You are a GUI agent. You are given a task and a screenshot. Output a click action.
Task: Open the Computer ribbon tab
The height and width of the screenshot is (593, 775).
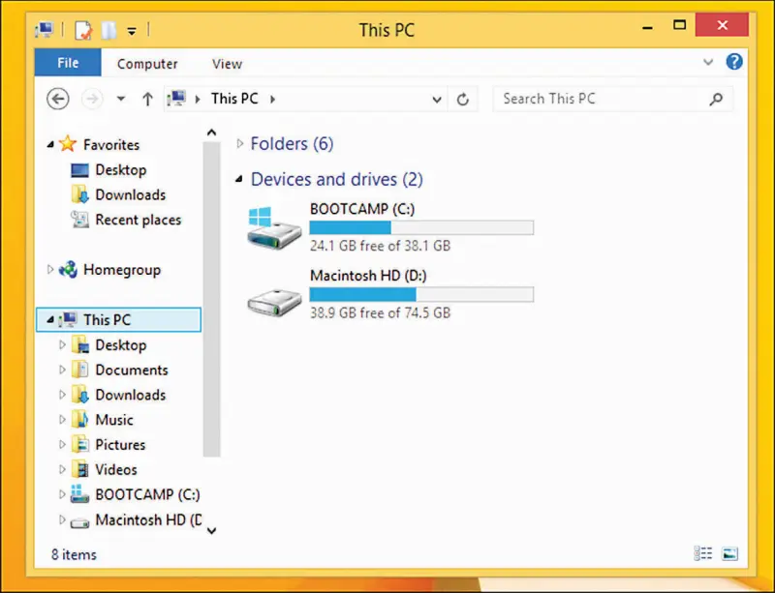[147, 64]
